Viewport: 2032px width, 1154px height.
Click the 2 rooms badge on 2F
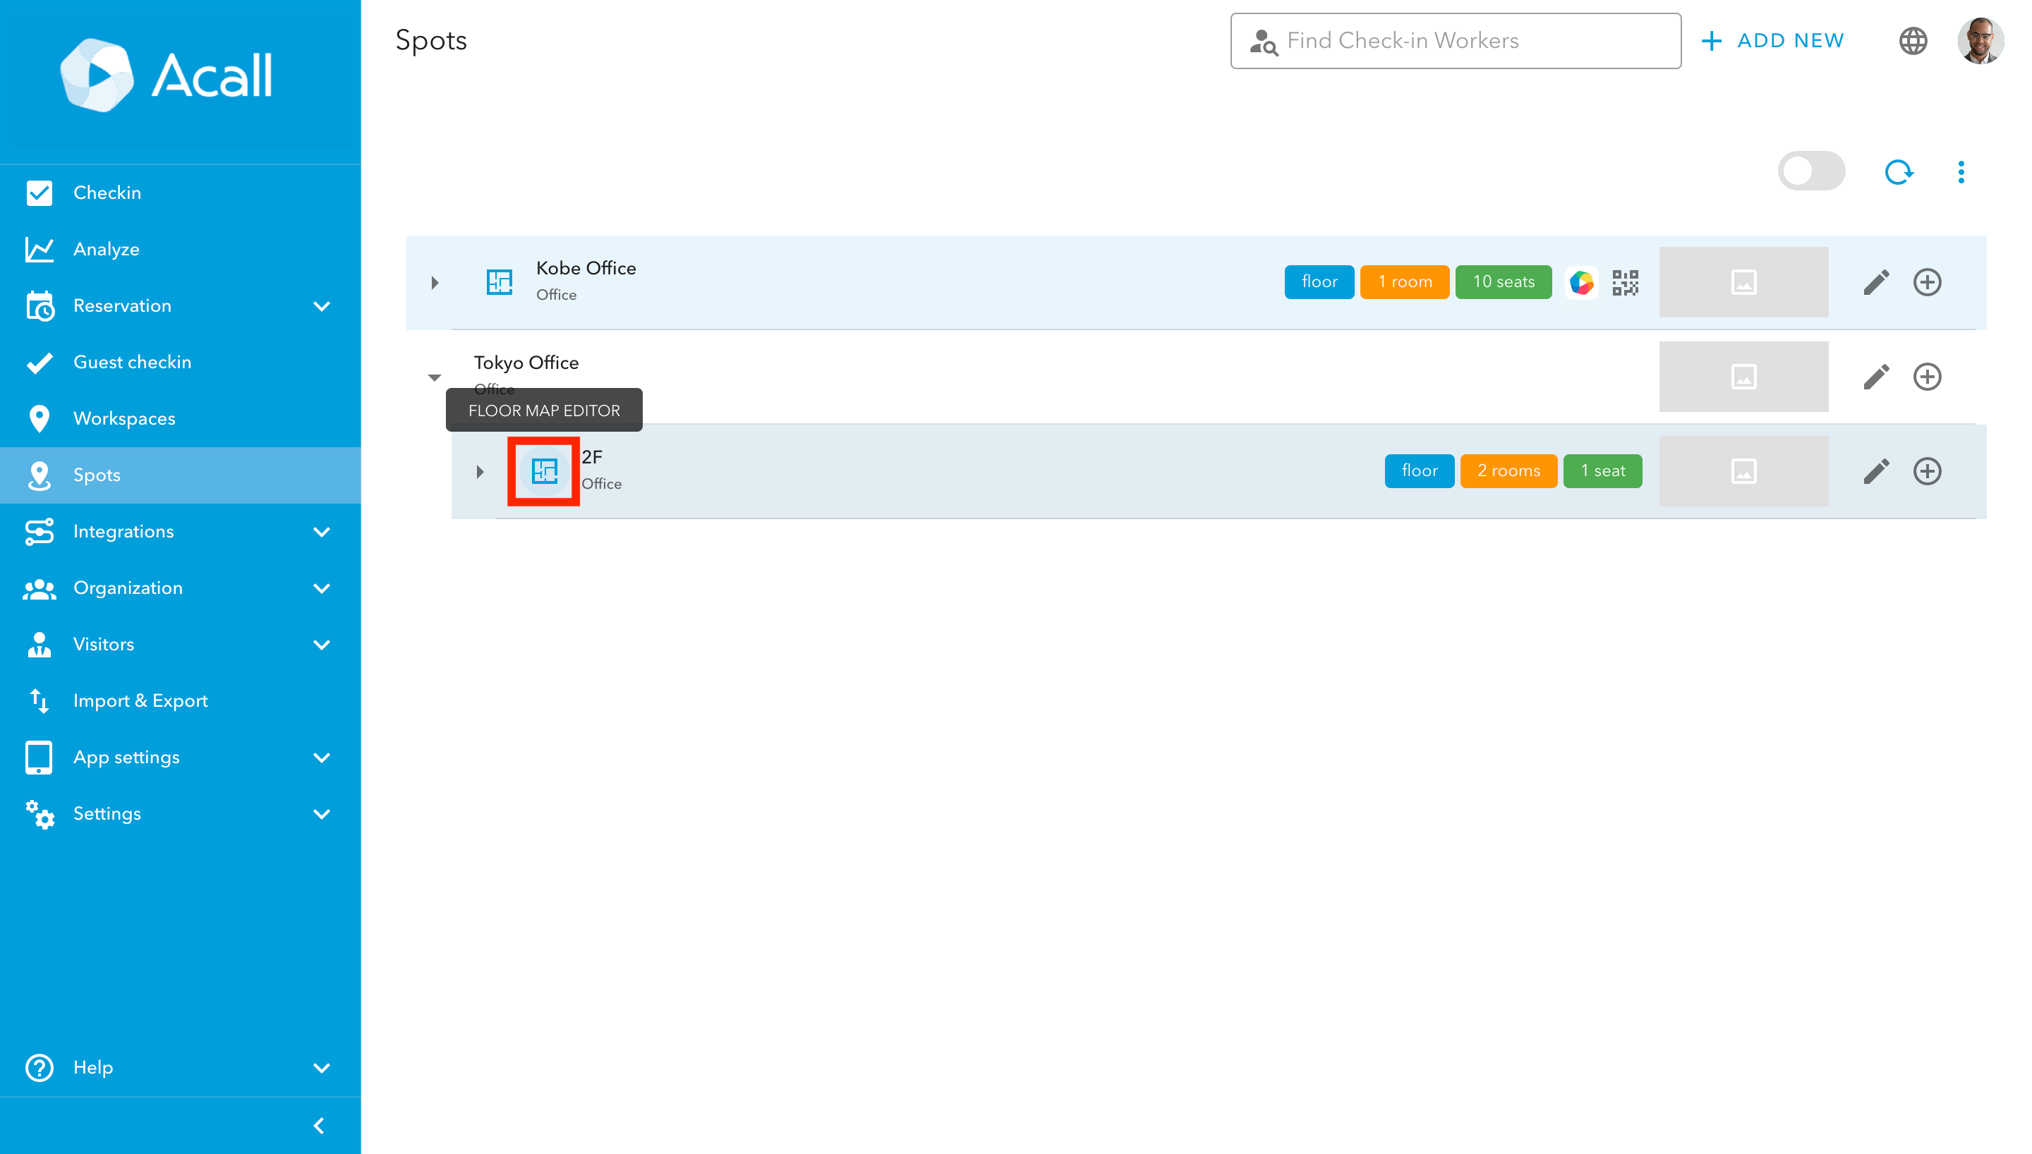1507,470
